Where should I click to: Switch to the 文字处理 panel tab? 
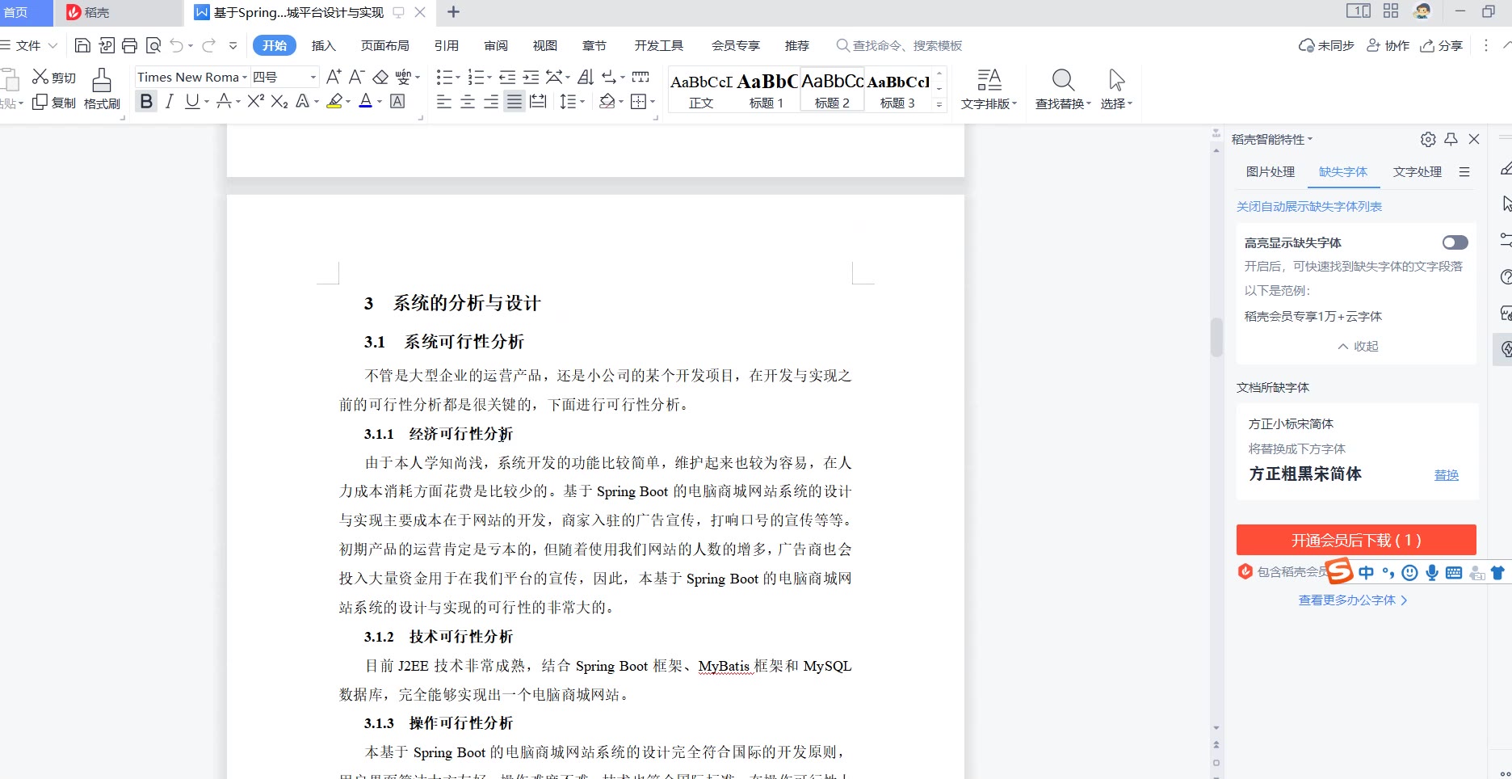coord(1417,171)
